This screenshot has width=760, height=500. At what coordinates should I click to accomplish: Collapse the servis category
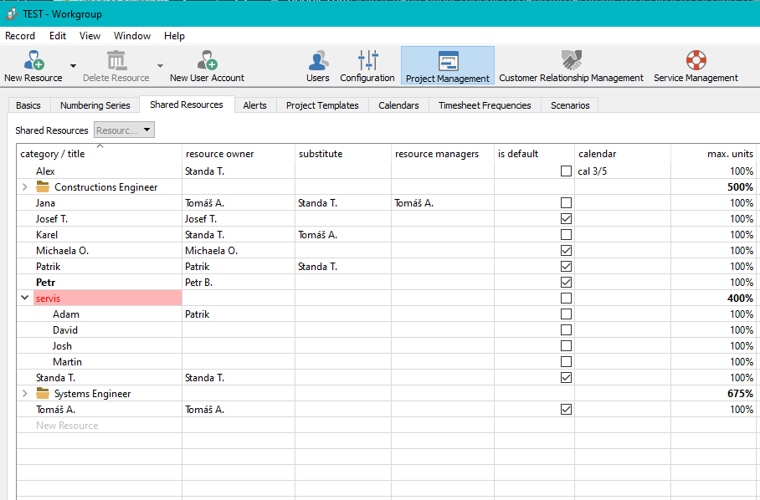click(x=24, y=298)
